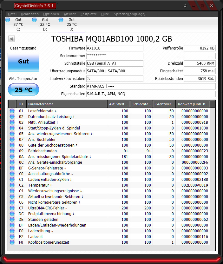Click status icon for C2 Temperatur row
The width and height of the screenshot is (223, 264).
click(x=12, y=185)
